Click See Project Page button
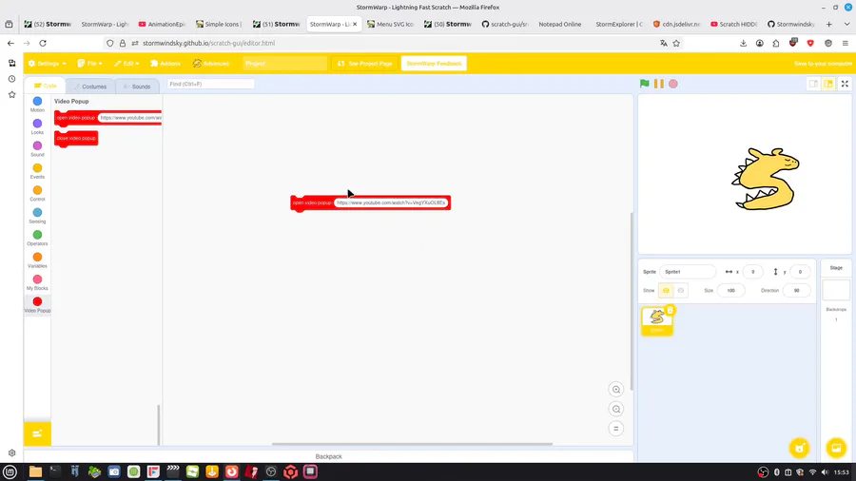Screen dimensions: 856x481 [x=364, y=64]
